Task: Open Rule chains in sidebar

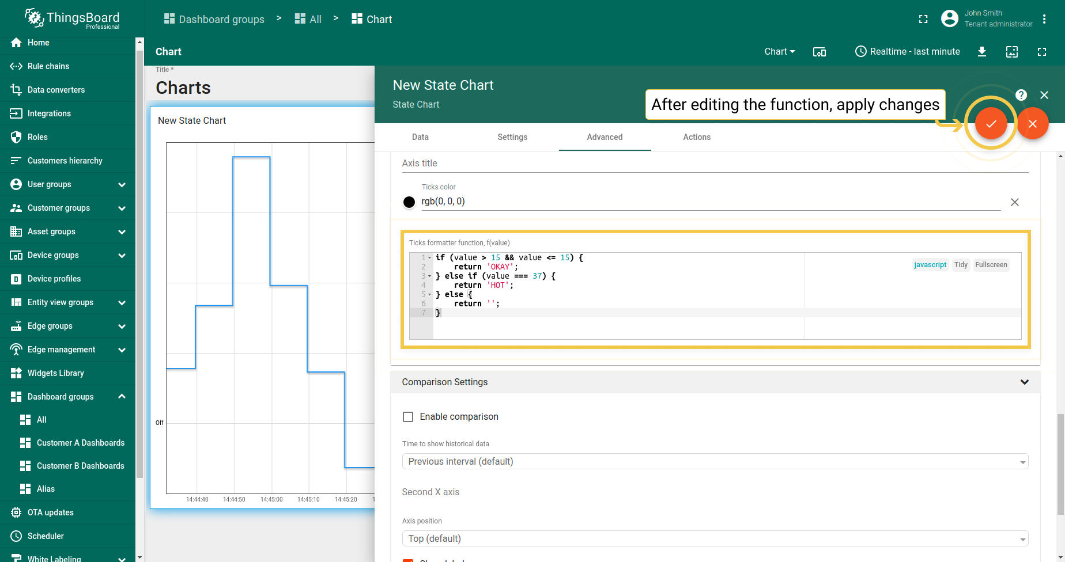Action: point(48,66)
